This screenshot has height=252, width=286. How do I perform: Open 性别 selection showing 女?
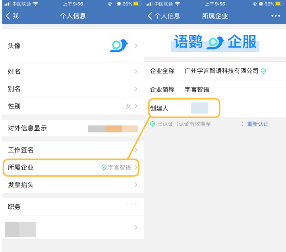click(x=73, y=106)
